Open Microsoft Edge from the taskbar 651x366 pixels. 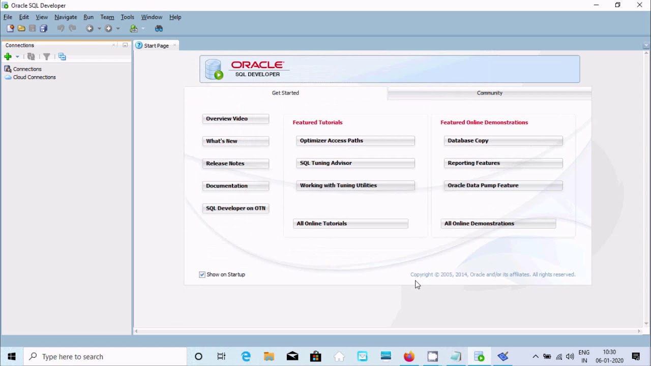point(246,356)
